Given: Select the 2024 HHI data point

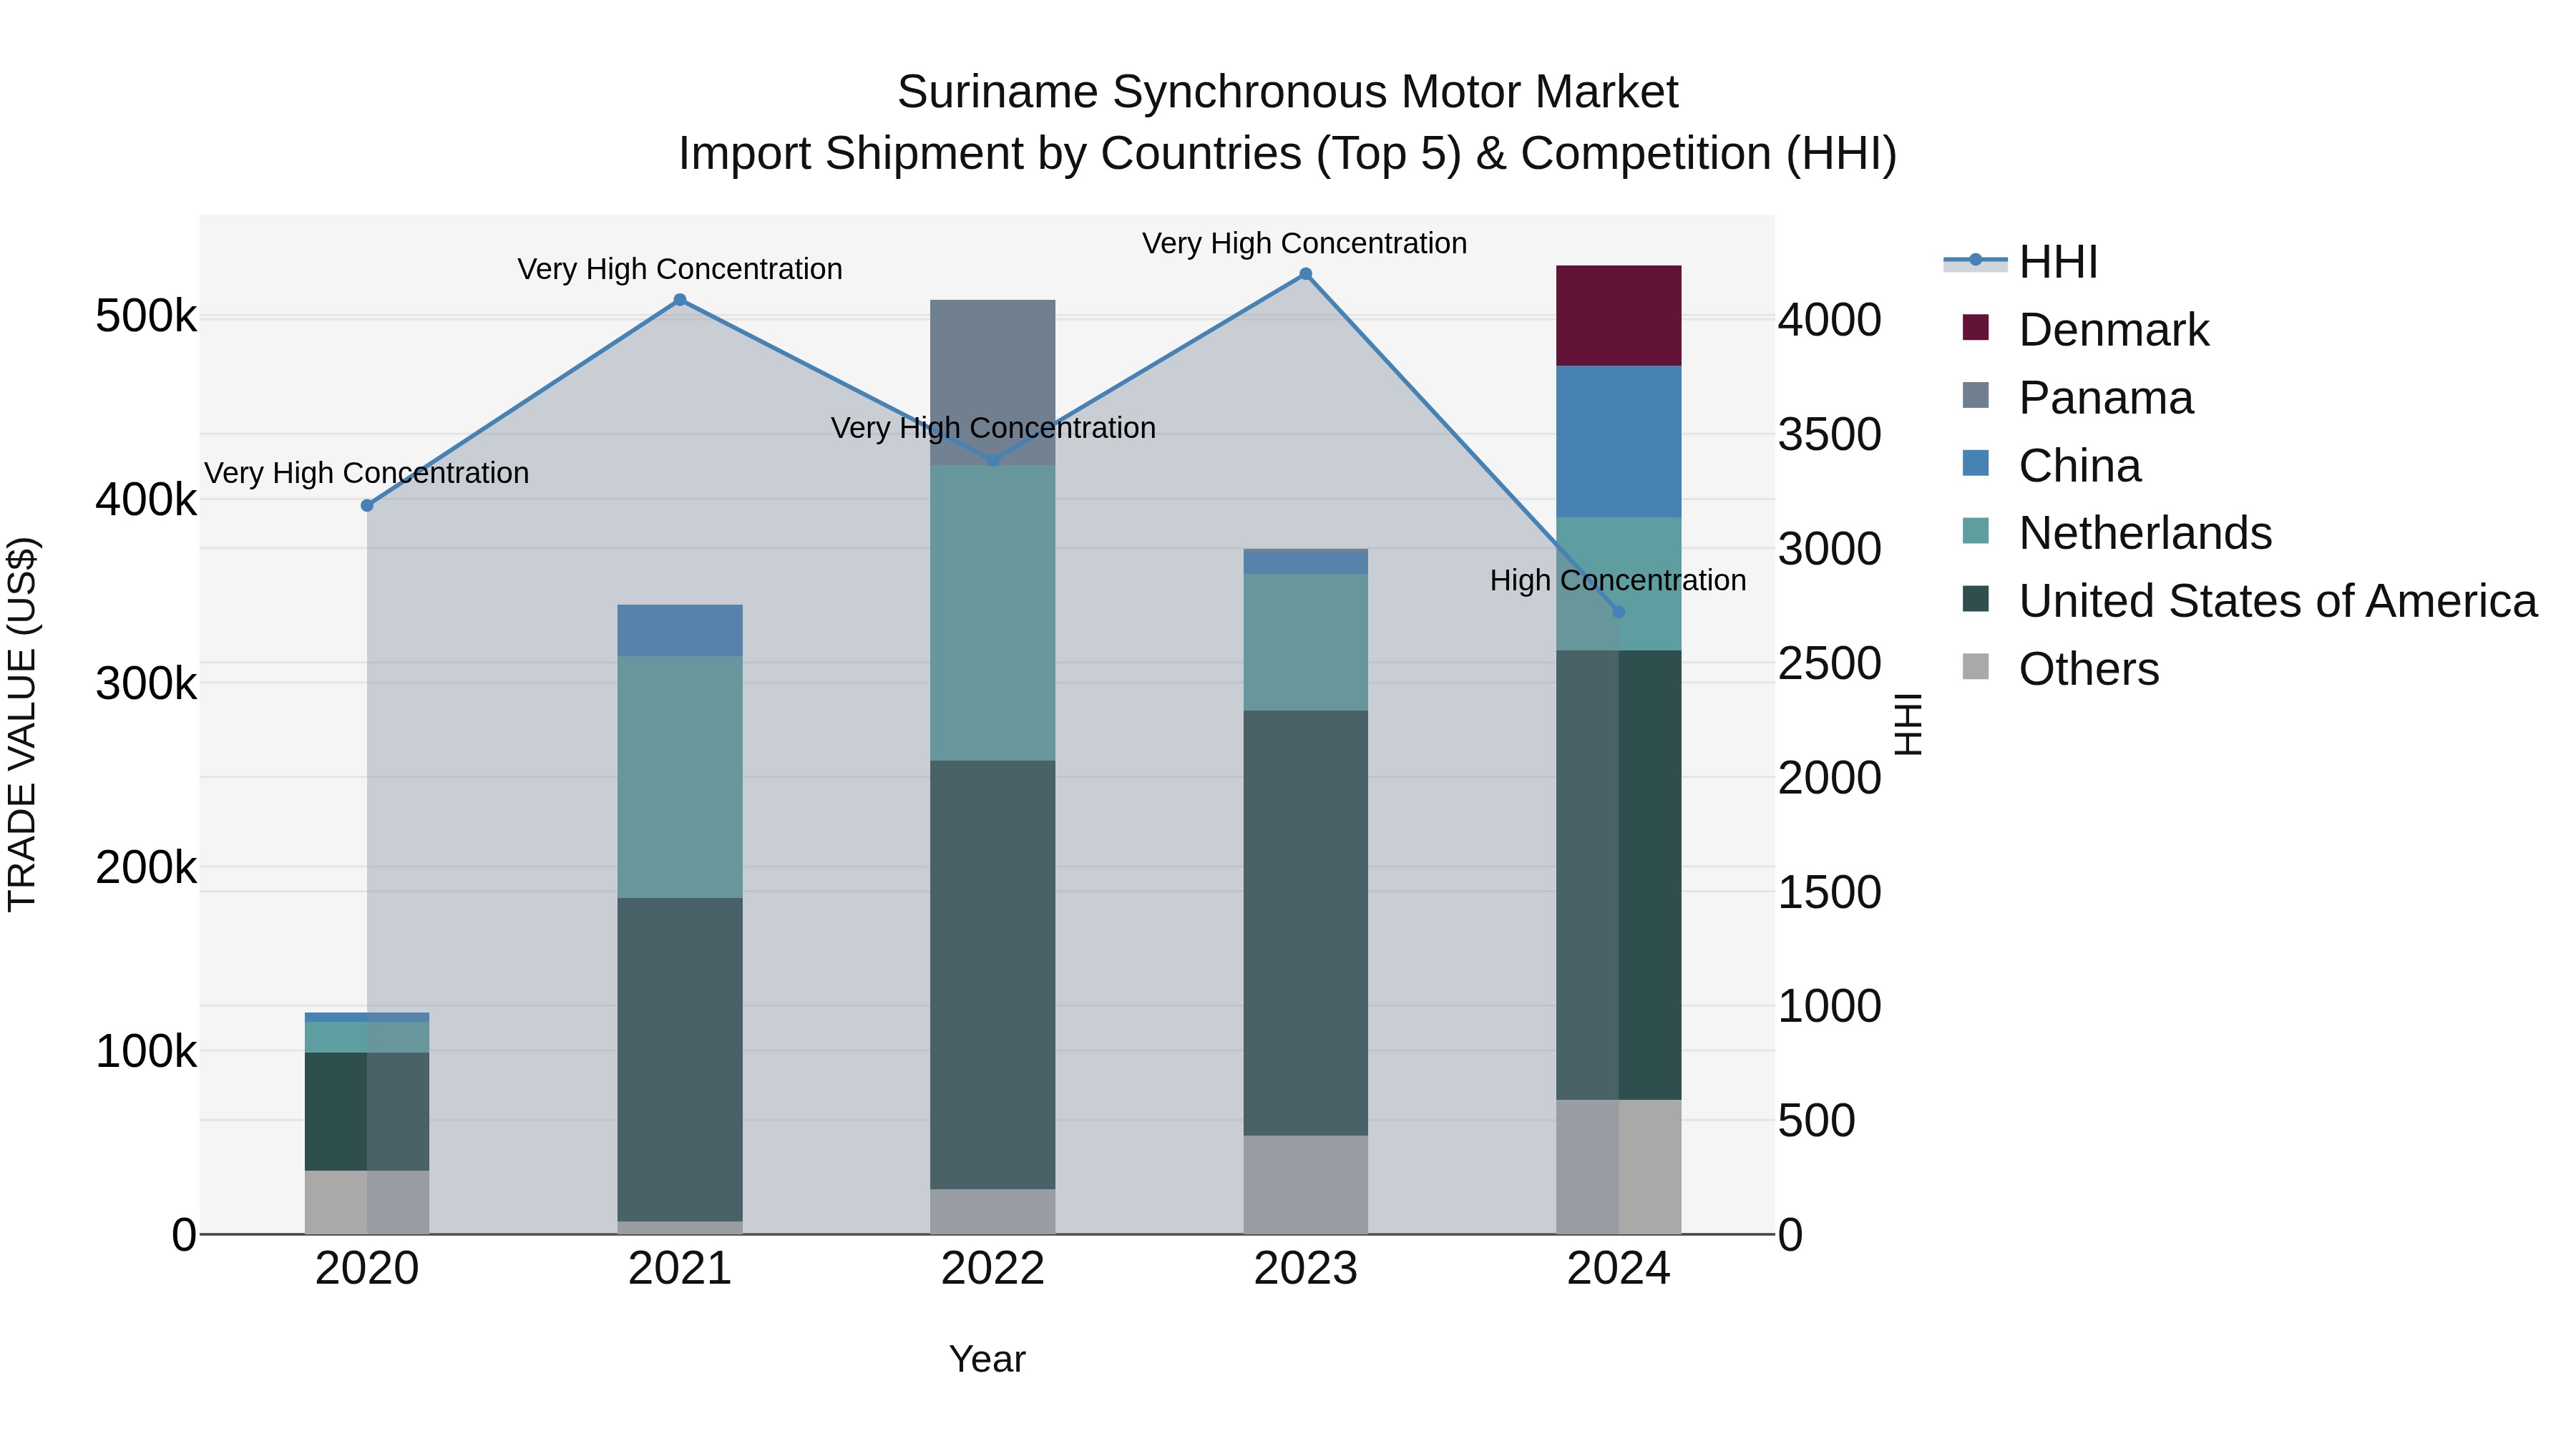Looking at the screenshot, I should (1619, 612).
